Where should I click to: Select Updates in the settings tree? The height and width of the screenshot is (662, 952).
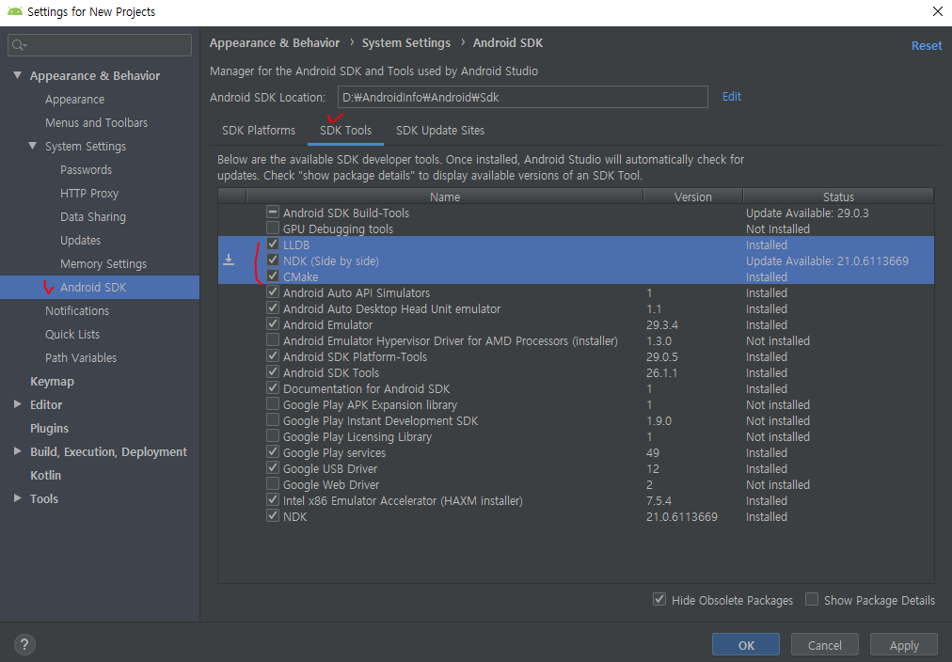(x=80, y=241)
